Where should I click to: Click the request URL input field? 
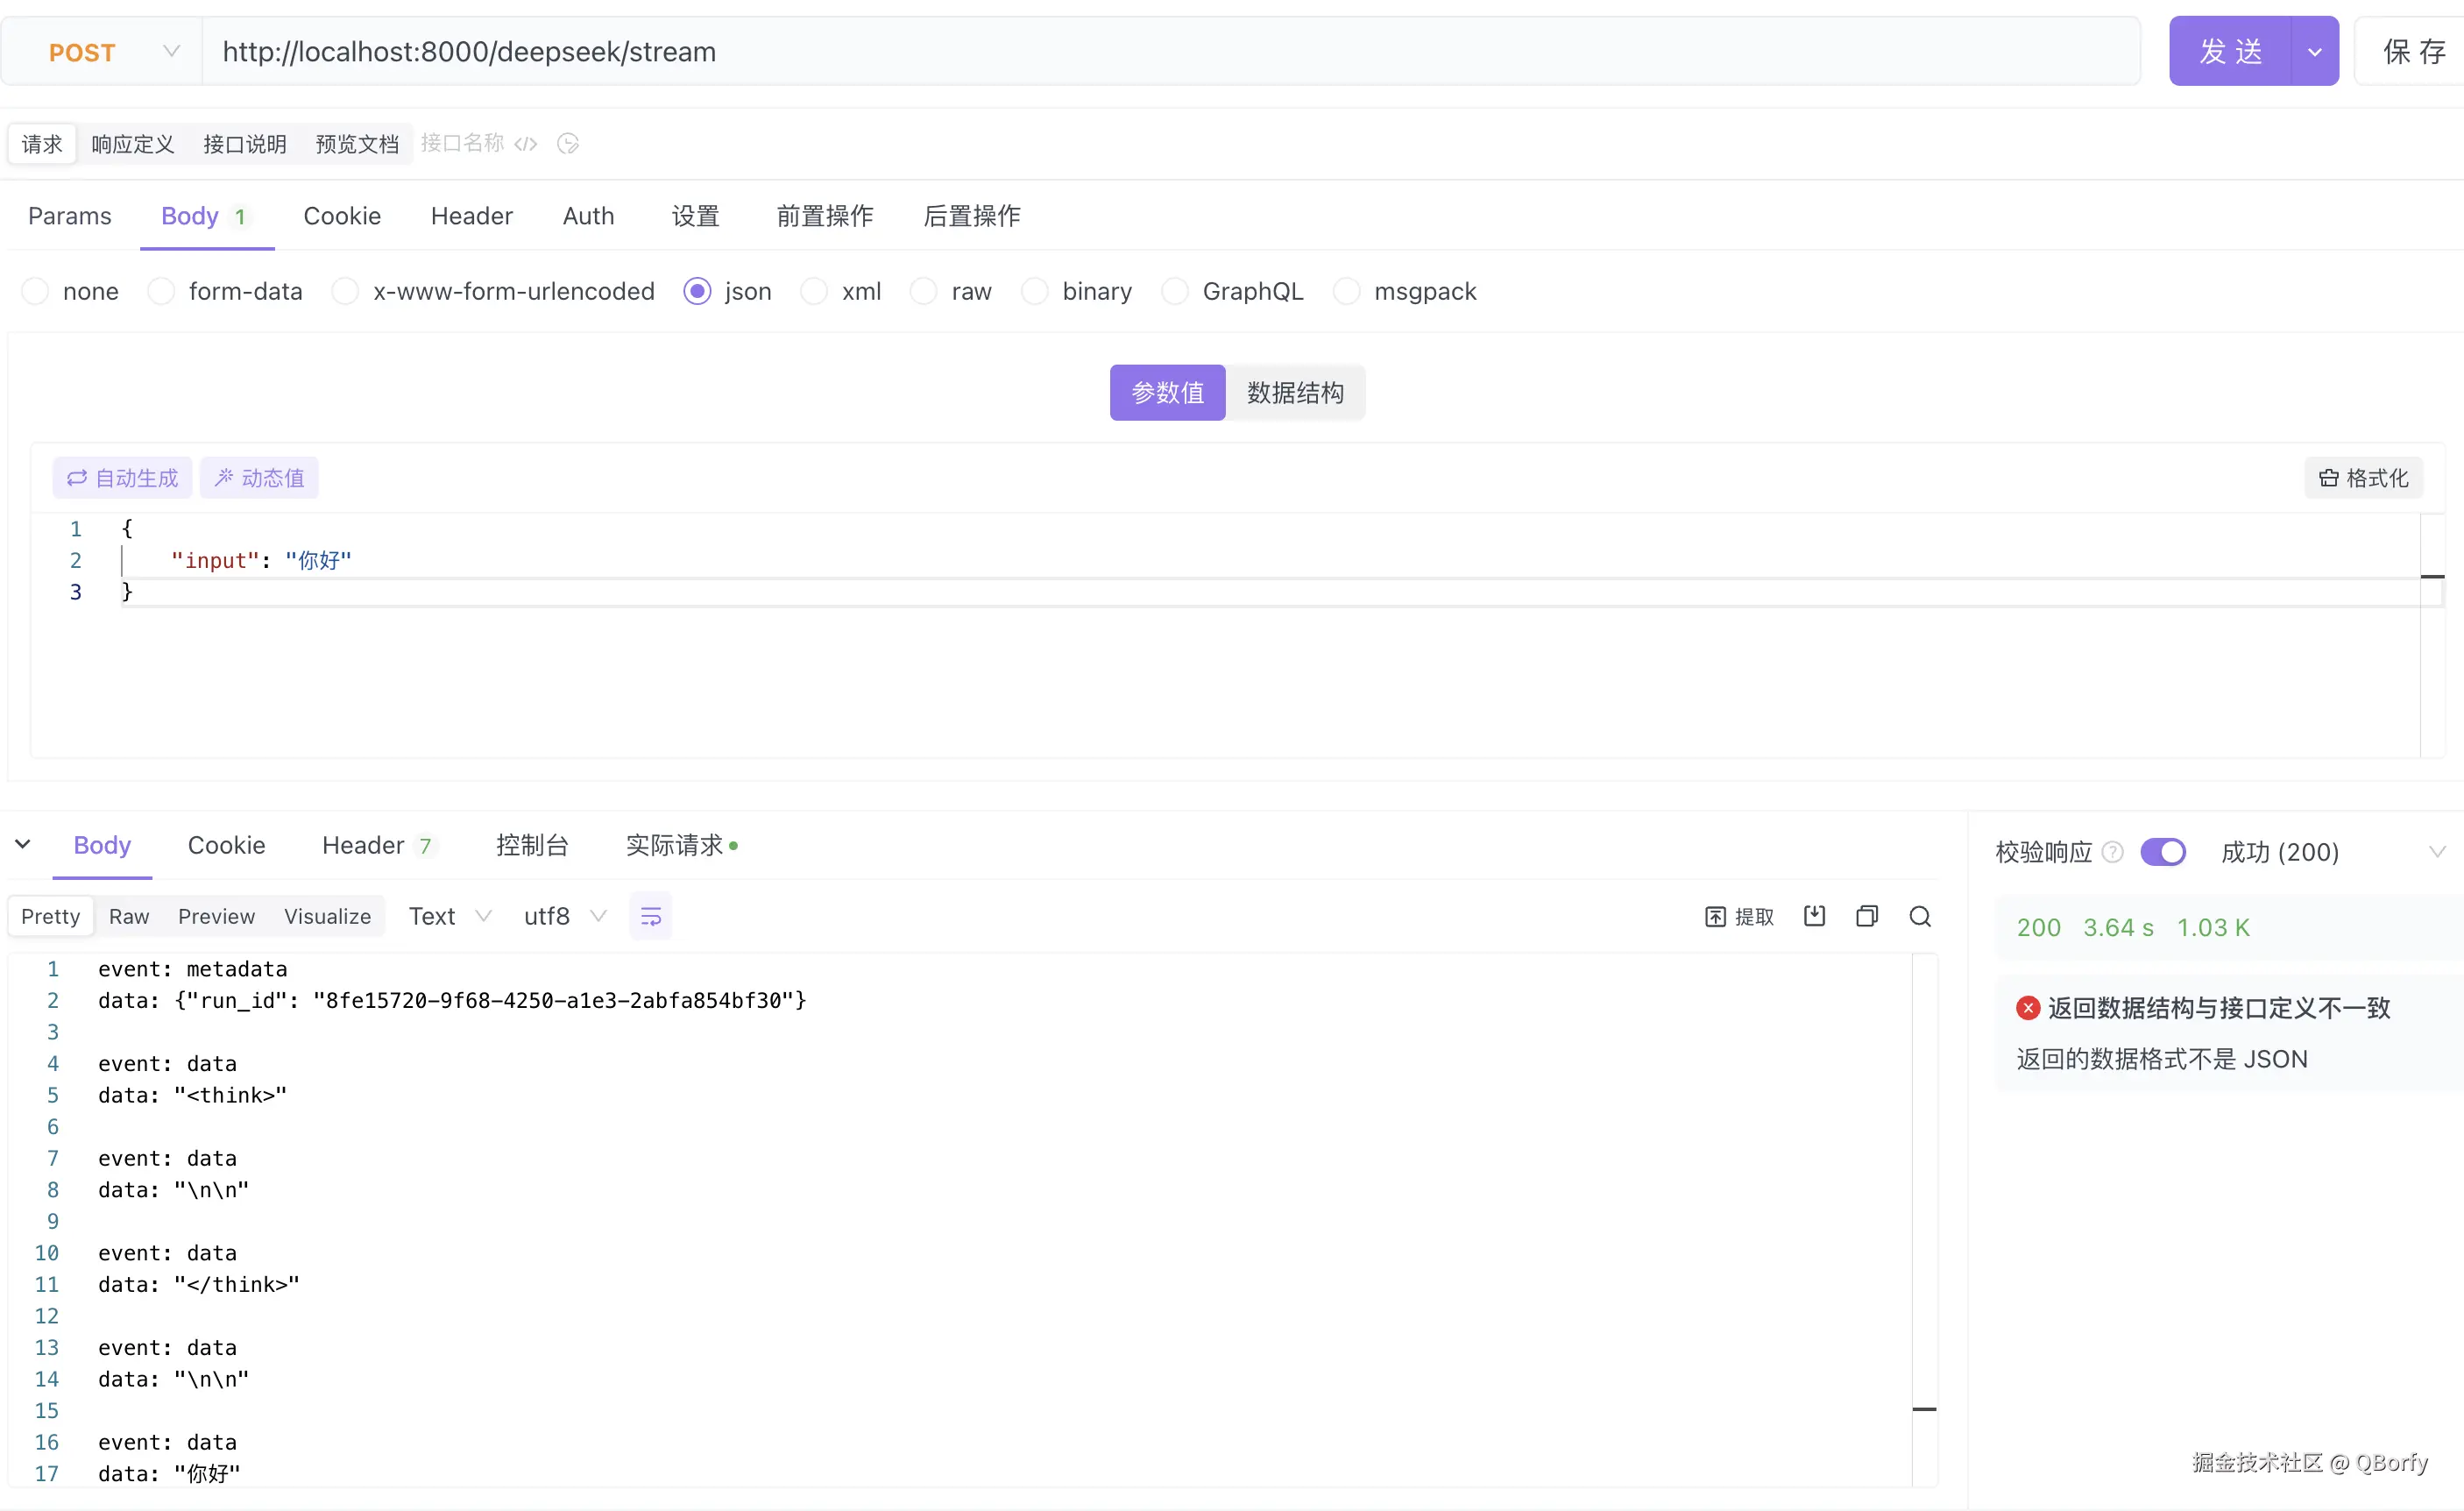coord(1170,52)
